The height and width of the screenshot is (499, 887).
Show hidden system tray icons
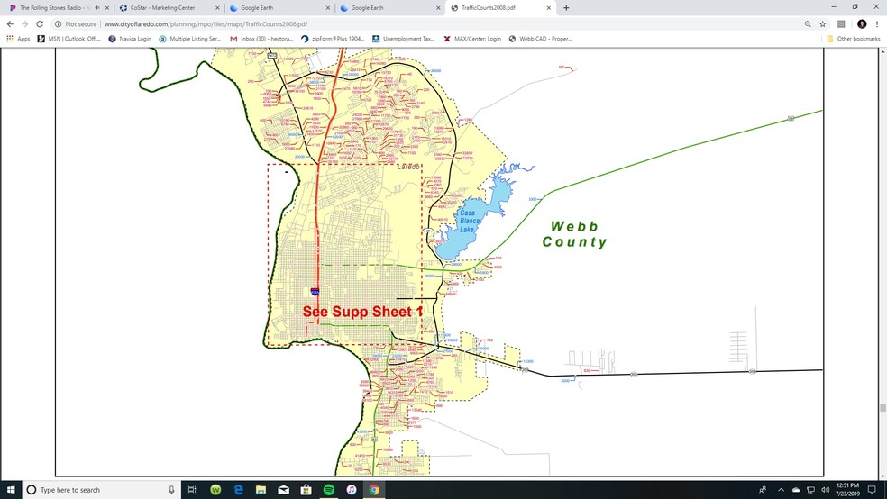(781, 490)
